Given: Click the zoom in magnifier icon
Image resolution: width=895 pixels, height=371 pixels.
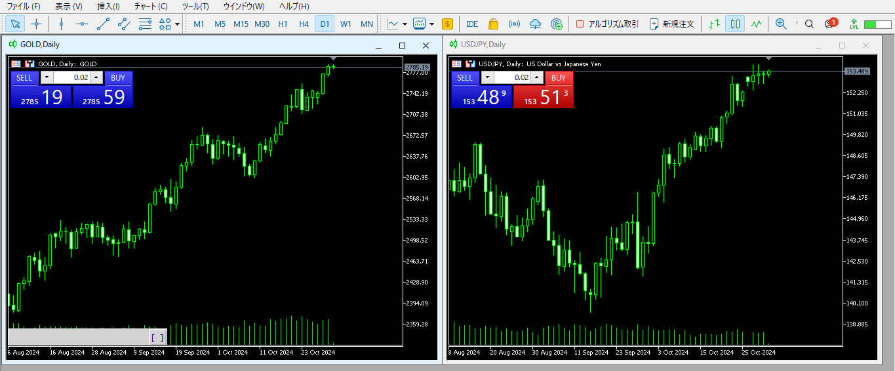Looking at the screenshot, I should pos(780,24).
